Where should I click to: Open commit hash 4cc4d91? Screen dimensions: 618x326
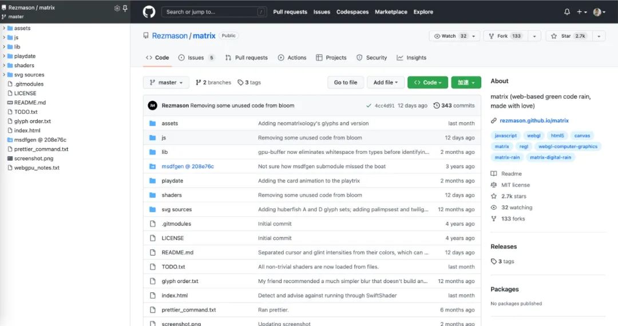click(x=385, y=105)
